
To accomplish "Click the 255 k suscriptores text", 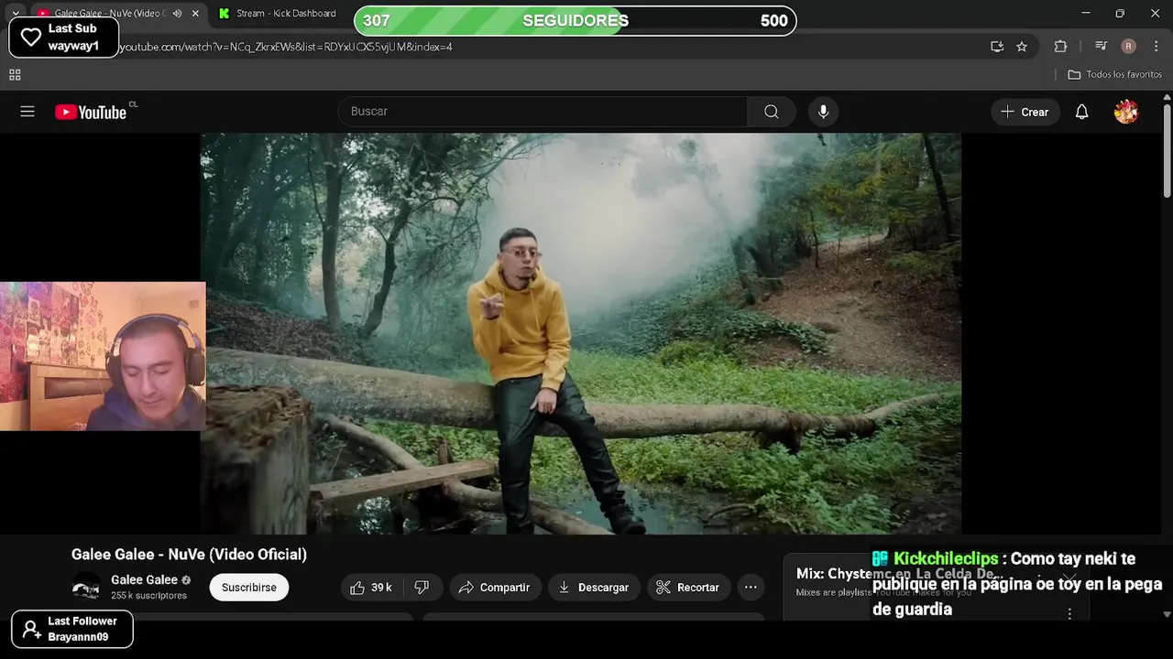I will click(148, 596).
